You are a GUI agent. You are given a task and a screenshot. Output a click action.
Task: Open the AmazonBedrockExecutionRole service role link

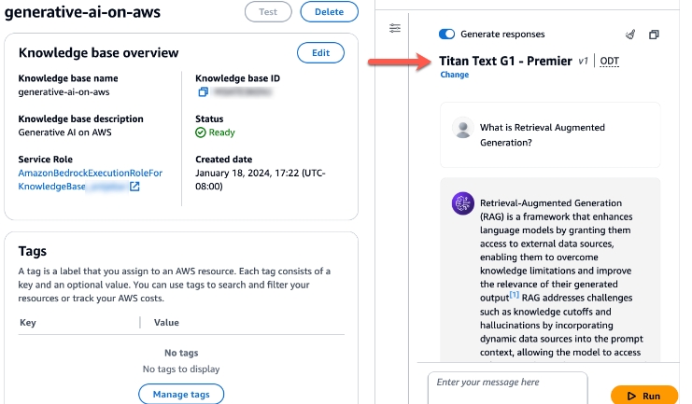point(90,174)
